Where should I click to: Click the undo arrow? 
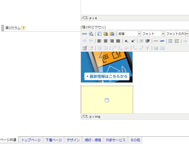(x=84, y=41)
